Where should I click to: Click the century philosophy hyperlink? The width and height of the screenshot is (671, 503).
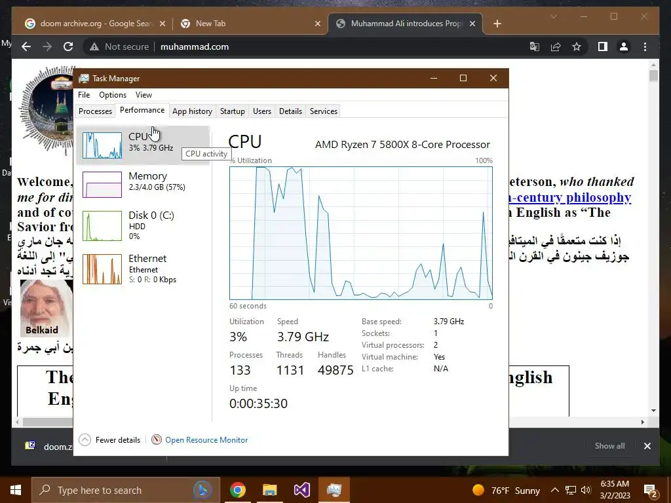click(x=570, y=197)
